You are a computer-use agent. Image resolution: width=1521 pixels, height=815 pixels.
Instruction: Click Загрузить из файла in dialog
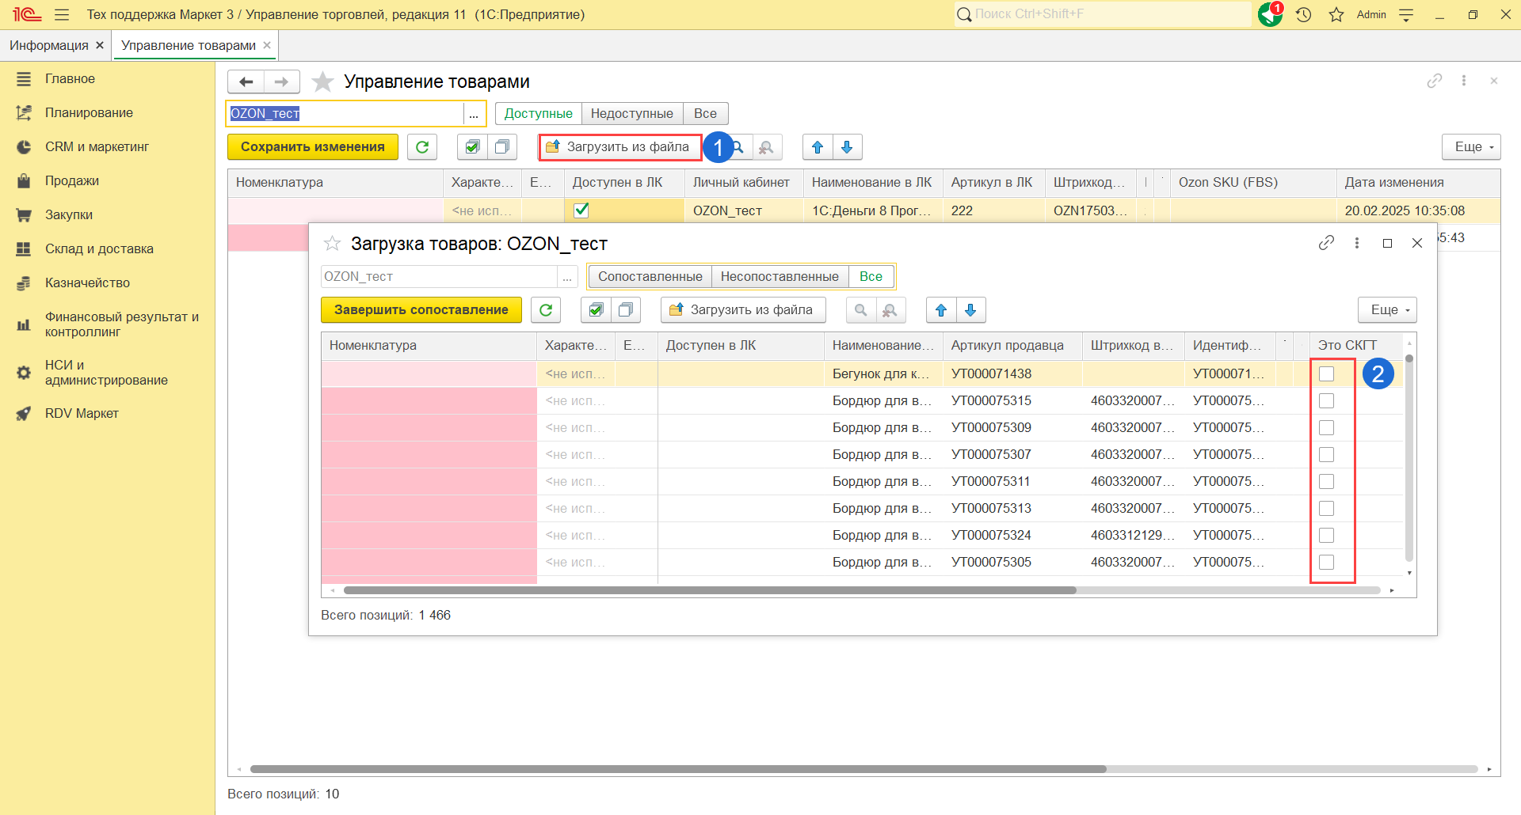tap(743, 310)
